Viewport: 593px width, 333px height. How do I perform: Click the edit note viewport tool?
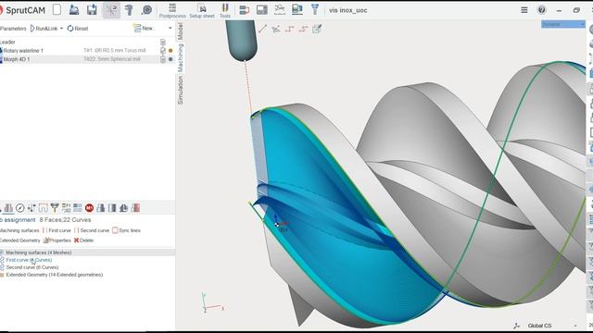317,29
